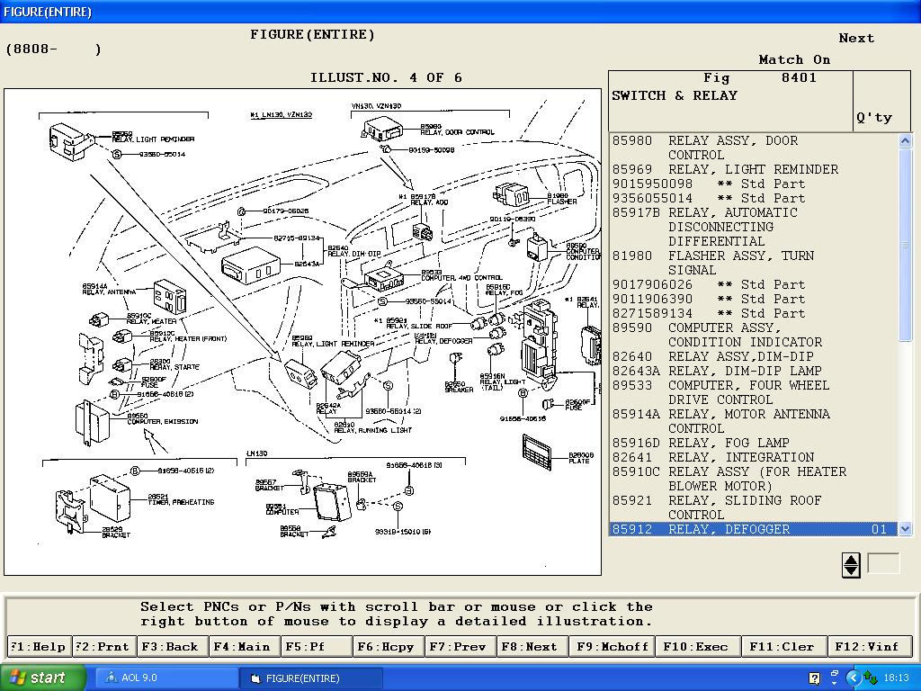
Task: Click the stepper up/down arrows below the parts list
Action: [851, 565]
